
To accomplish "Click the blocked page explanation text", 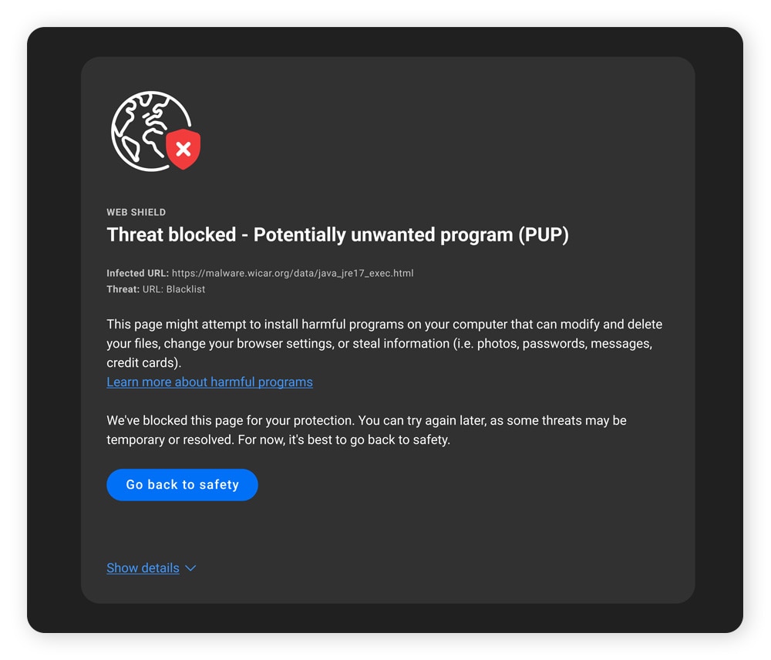I will click(366, 429).
